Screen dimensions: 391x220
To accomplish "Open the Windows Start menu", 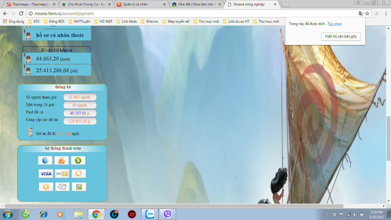I will coord(8,214).
